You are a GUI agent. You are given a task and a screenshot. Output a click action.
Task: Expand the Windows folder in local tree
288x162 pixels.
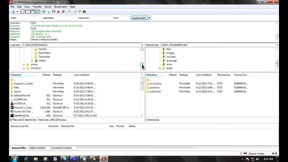[24, 68]
